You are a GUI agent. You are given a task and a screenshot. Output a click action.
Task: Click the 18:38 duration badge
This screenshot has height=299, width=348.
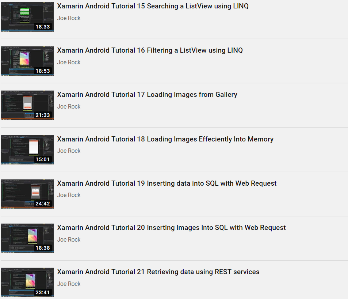[x=43, y=248]
